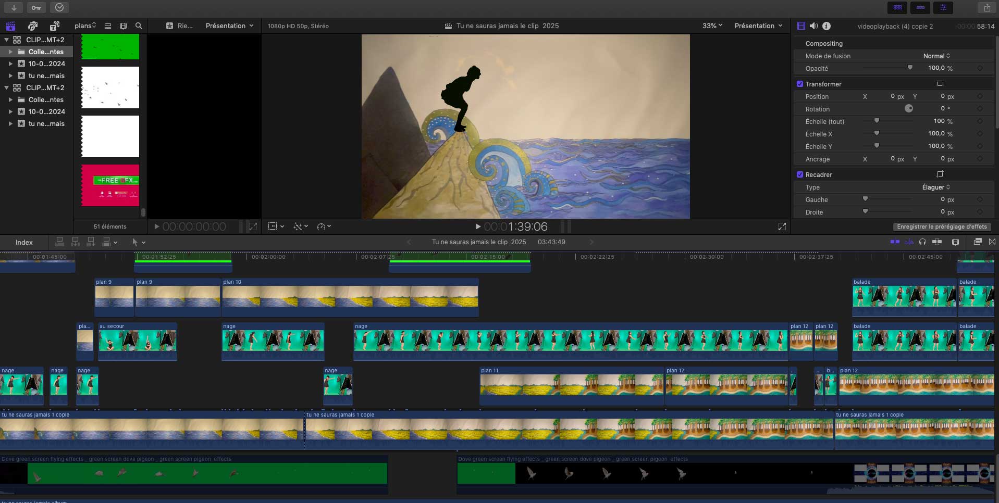Screen dimensions: 999x503
Task: Click Enregistrer le préréglage d'effets button
Action: click(x=942, y=227)
